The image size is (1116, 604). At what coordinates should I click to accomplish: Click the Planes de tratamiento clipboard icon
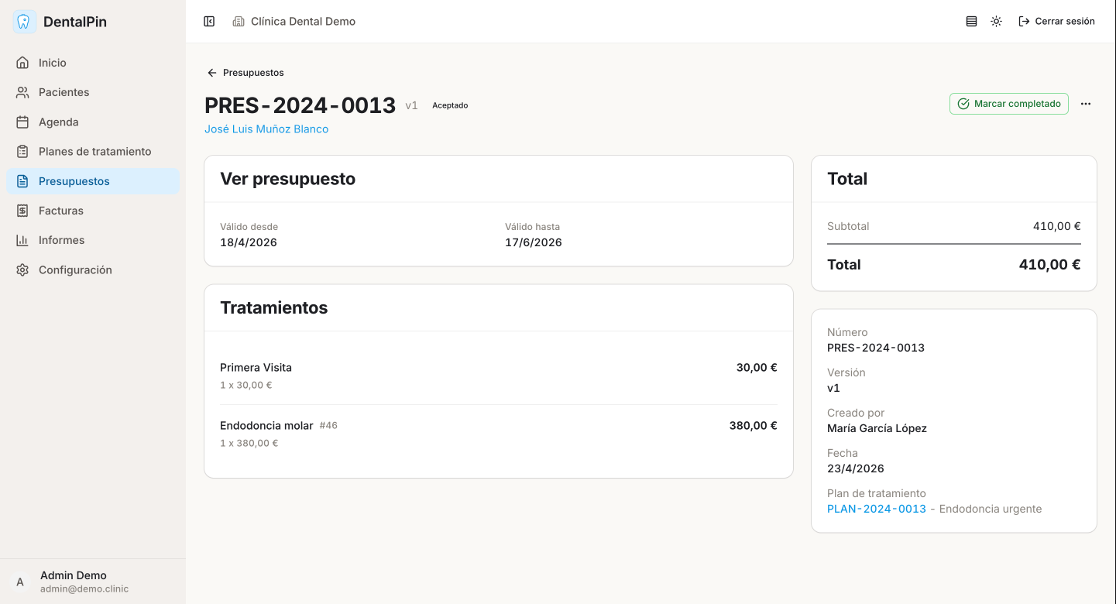click(x=22, y=152)
